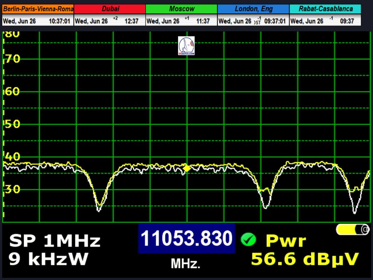
Task: Choose the Rabat-Casablanca clock header
Action: (325, 9)
